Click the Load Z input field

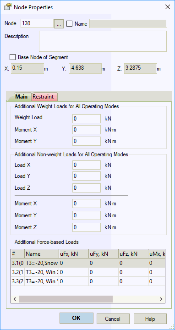pos(87,188)
